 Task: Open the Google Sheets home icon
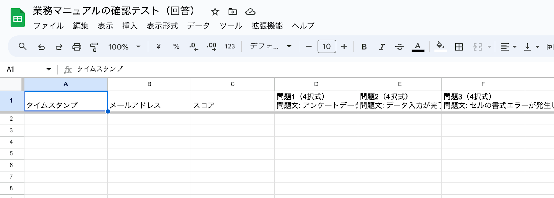(x=18, y=18)
